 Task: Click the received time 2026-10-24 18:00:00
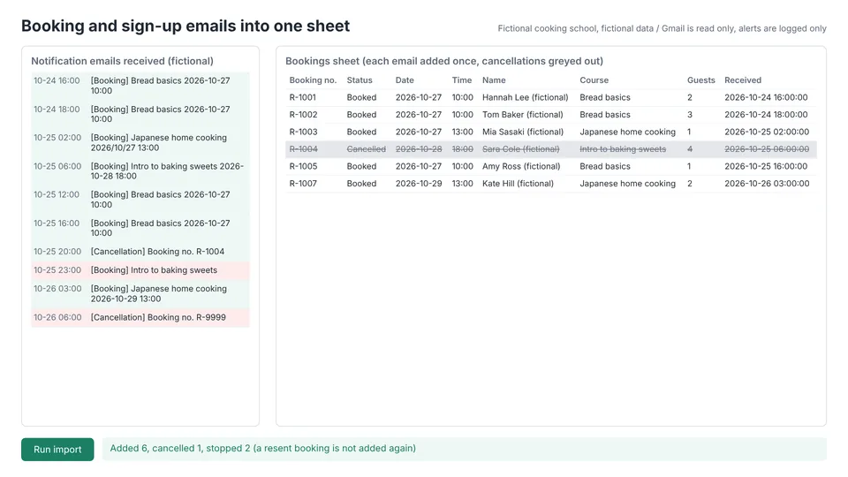766,115
